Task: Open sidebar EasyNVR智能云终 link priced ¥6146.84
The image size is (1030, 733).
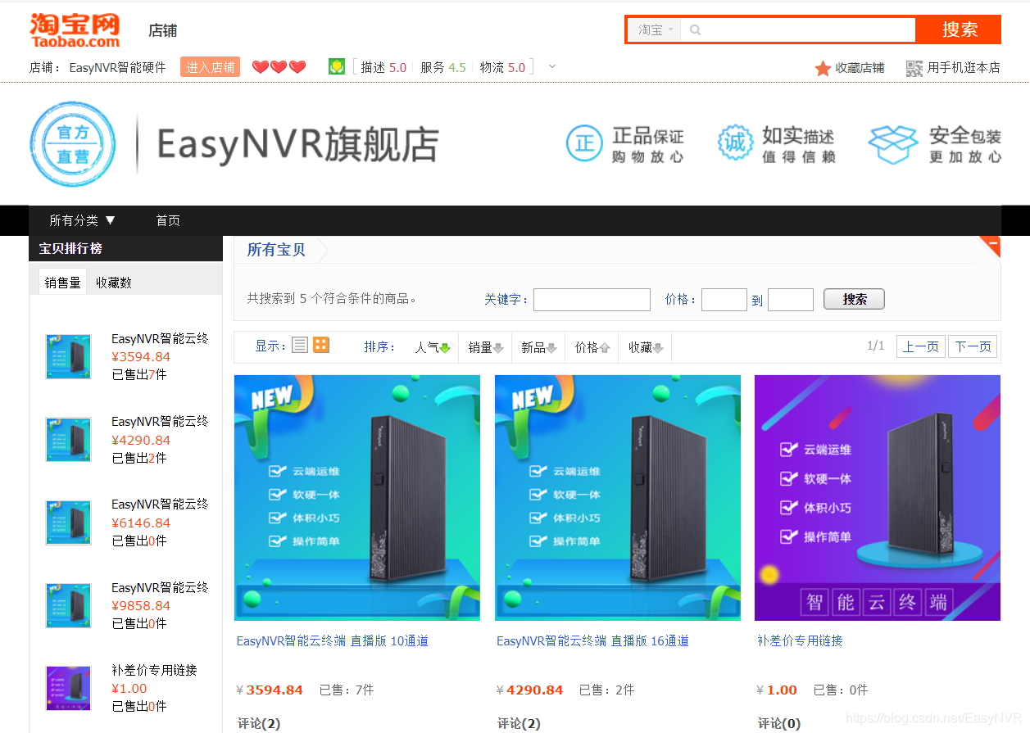Action: coord(160,504)
